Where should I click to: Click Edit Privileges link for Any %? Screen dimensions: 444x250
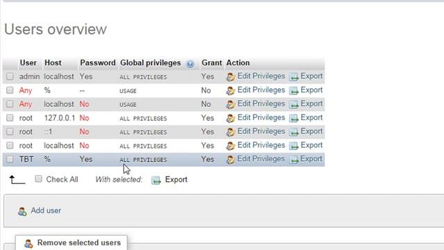261,90
